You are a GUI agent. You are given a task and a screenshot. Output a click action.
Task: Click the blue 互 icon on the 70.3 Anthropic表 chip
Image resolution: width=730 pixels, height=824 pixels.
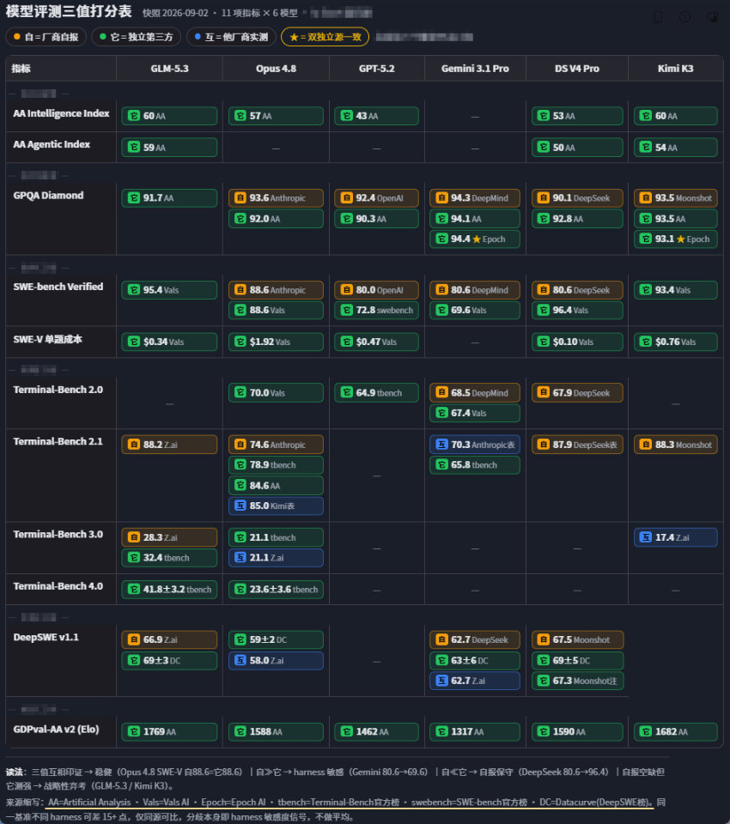click(441, 445)
